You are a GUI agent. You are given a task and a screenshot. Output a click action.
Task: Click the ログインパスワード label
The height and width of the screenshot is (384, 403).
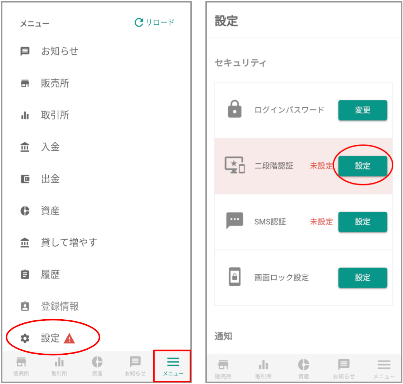(289, 110)
